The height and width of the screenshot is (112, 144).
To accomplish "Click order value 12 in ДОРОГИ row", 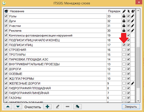I will (x=109, y=69).
